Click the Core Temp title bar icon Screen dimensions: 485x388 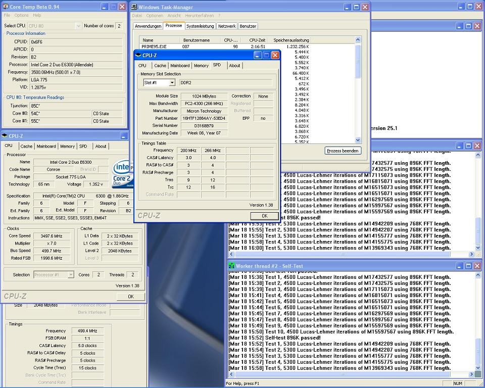pos(5,7)
